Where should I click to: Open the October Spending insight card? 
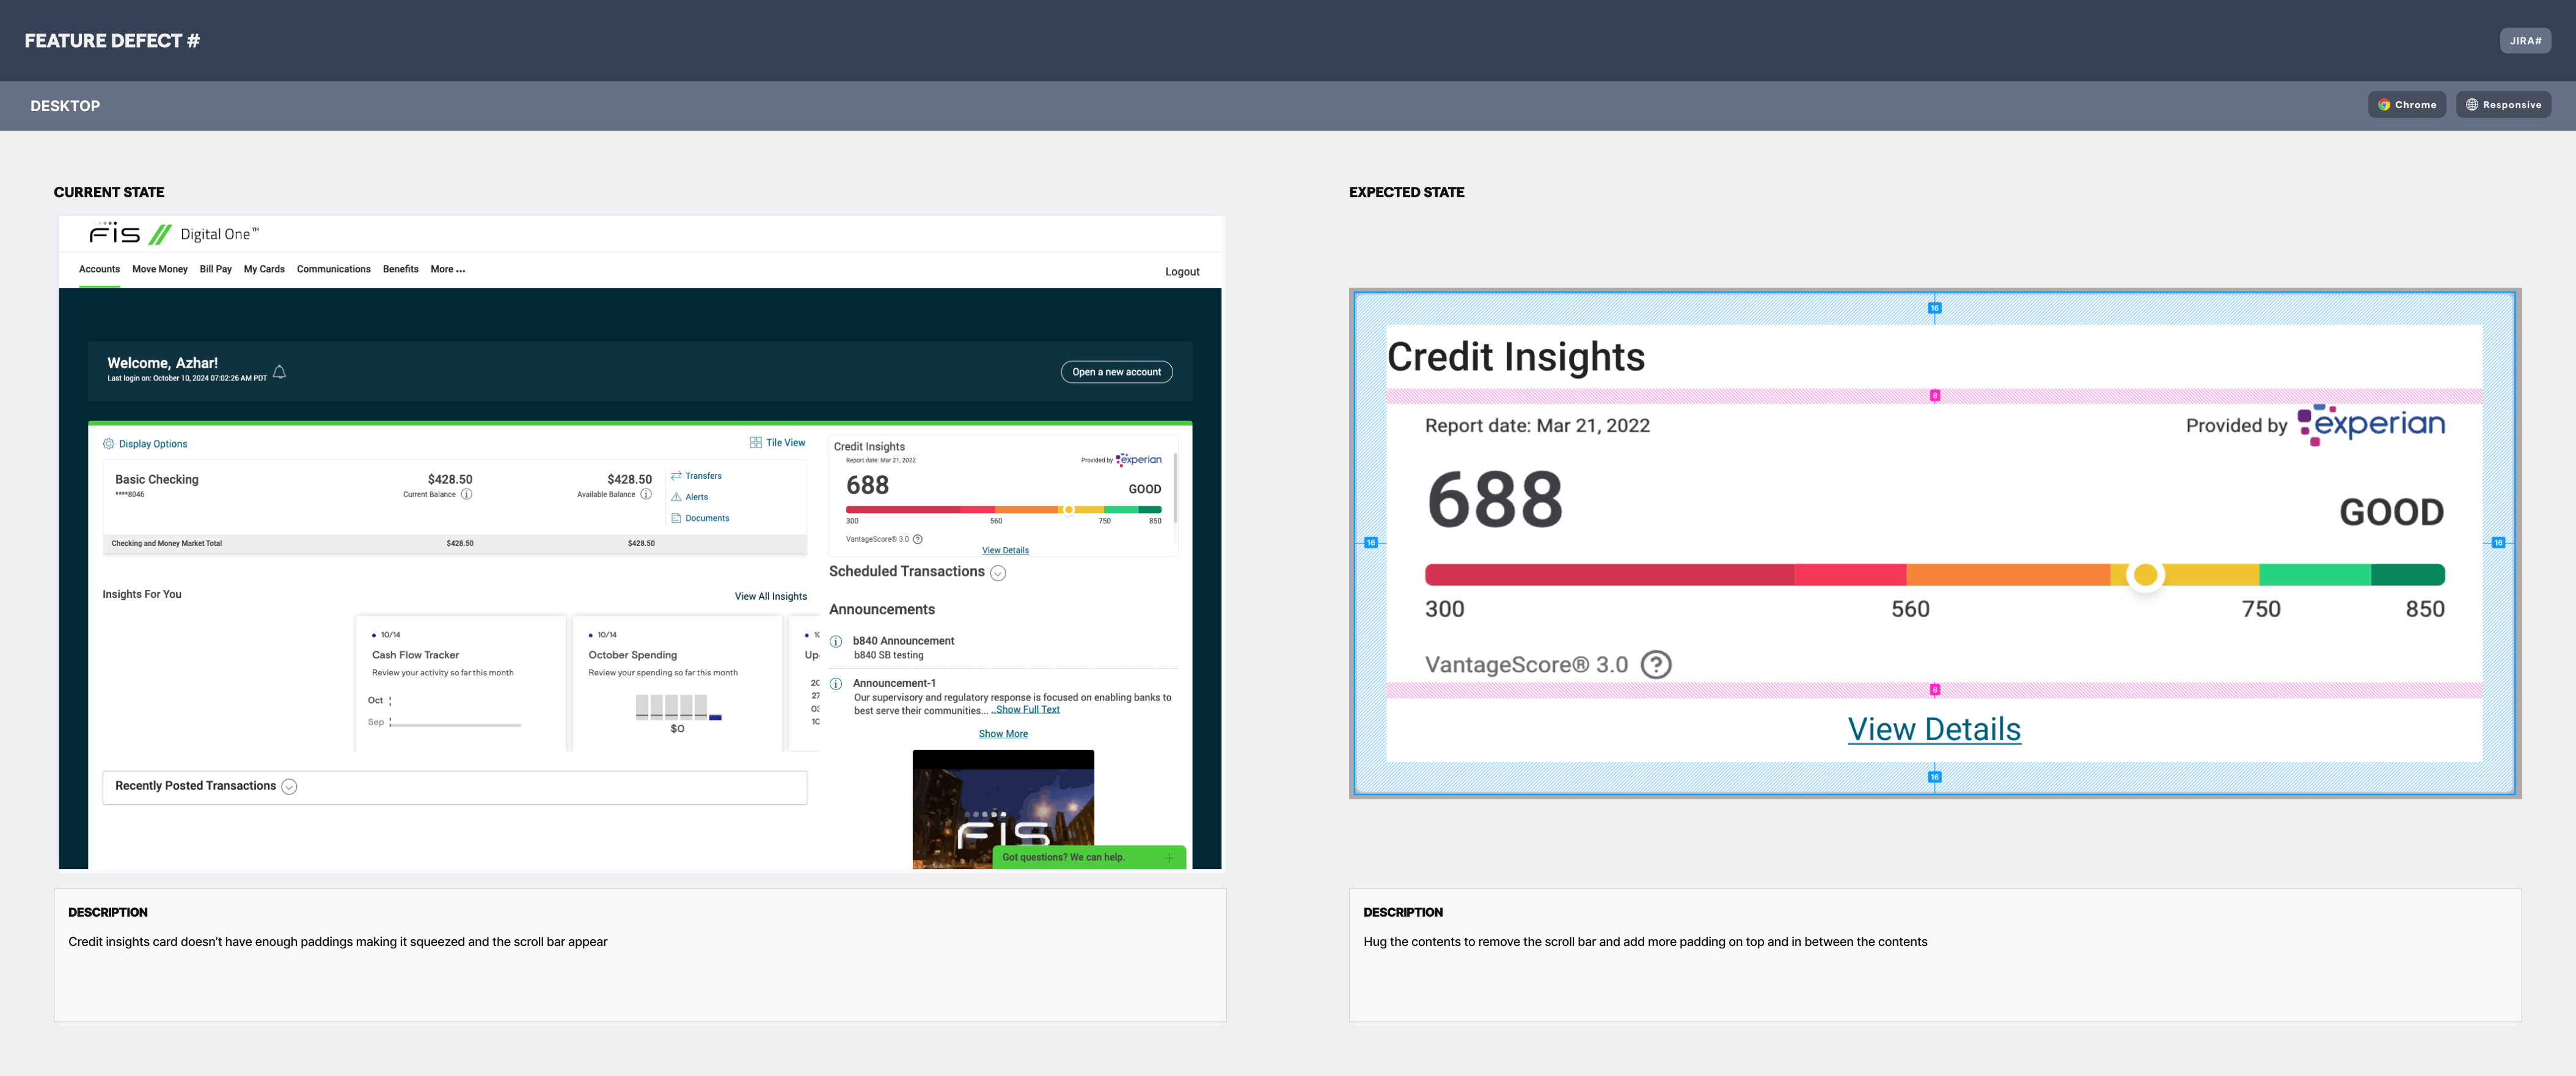677,683
